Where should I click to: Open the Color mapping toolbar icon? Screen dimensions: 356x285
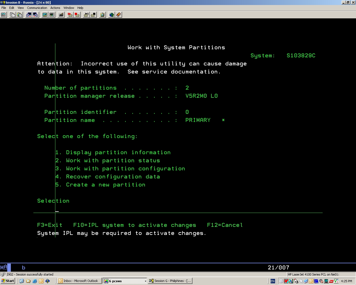52,15
